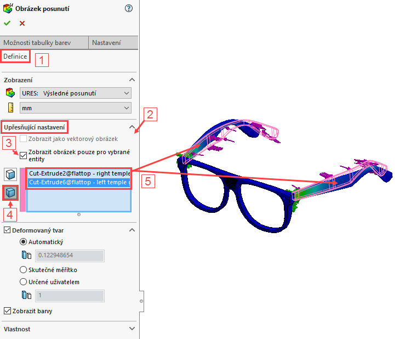Click the panel splitter handle on the right edge
Viewport: 411px width, 339px height.
pyautogui.click(x=141, y=301)
